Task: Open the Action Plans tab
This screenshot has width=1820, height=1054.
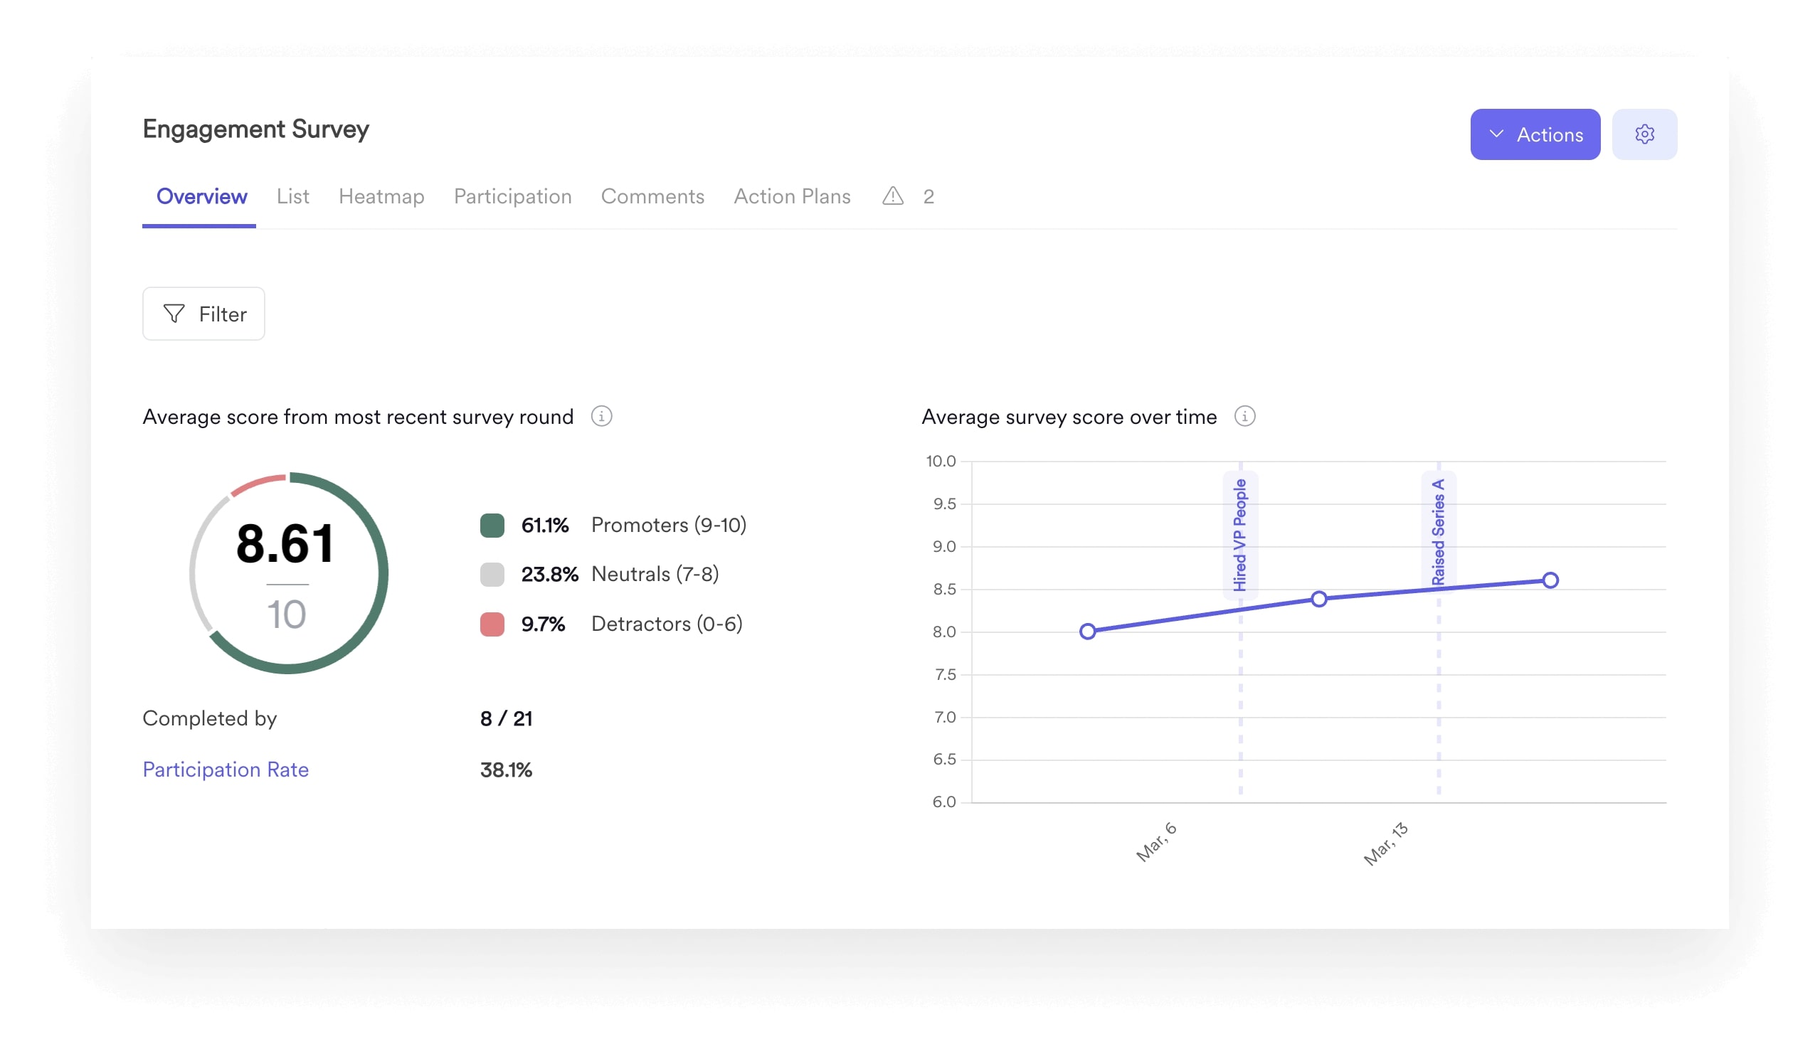Action: [x=792, y=196]
